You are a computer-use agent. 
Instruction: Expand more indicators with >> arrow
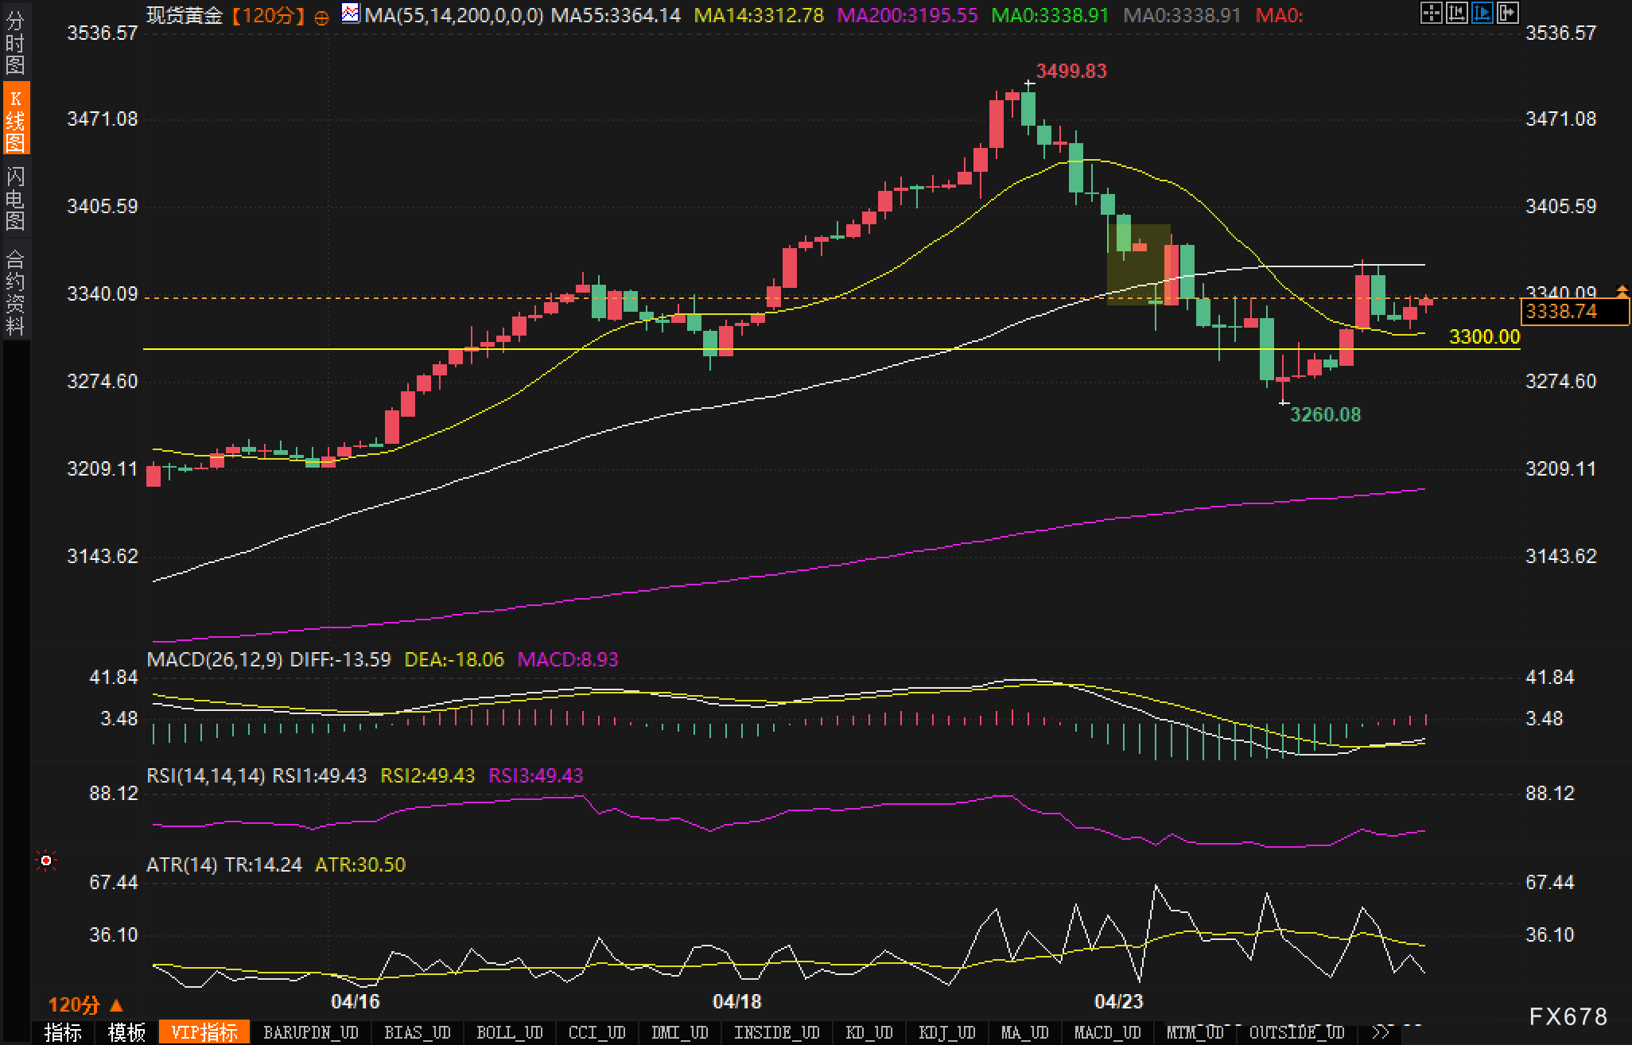(1381, 1032)
